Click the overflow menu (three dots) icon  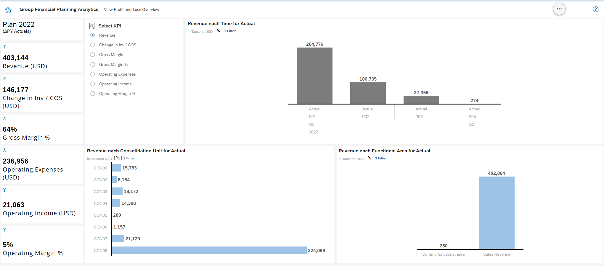point(559,9)
